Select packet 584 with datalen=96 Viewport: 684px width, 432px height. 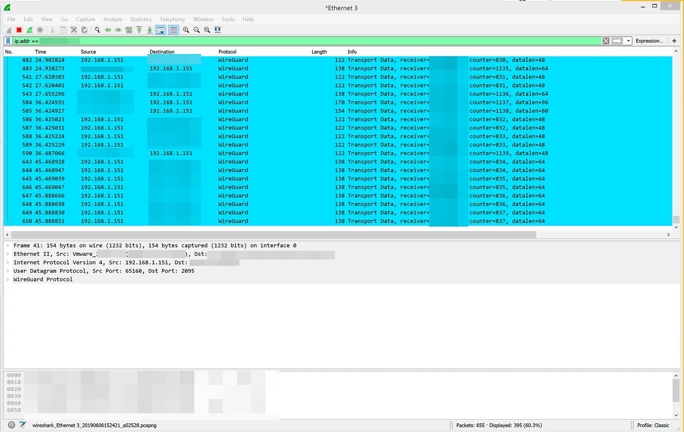coord(338,103)
